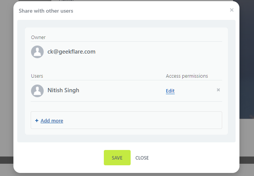Open the Edit access permission selector
254x176 pixels.
point(170,91)
